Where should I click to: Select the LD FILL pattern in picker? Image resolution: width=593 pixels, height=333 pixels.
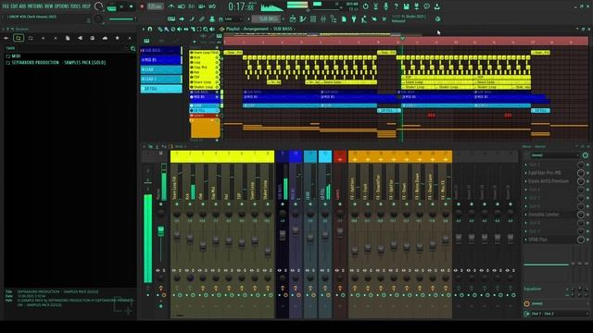(161, 89)
